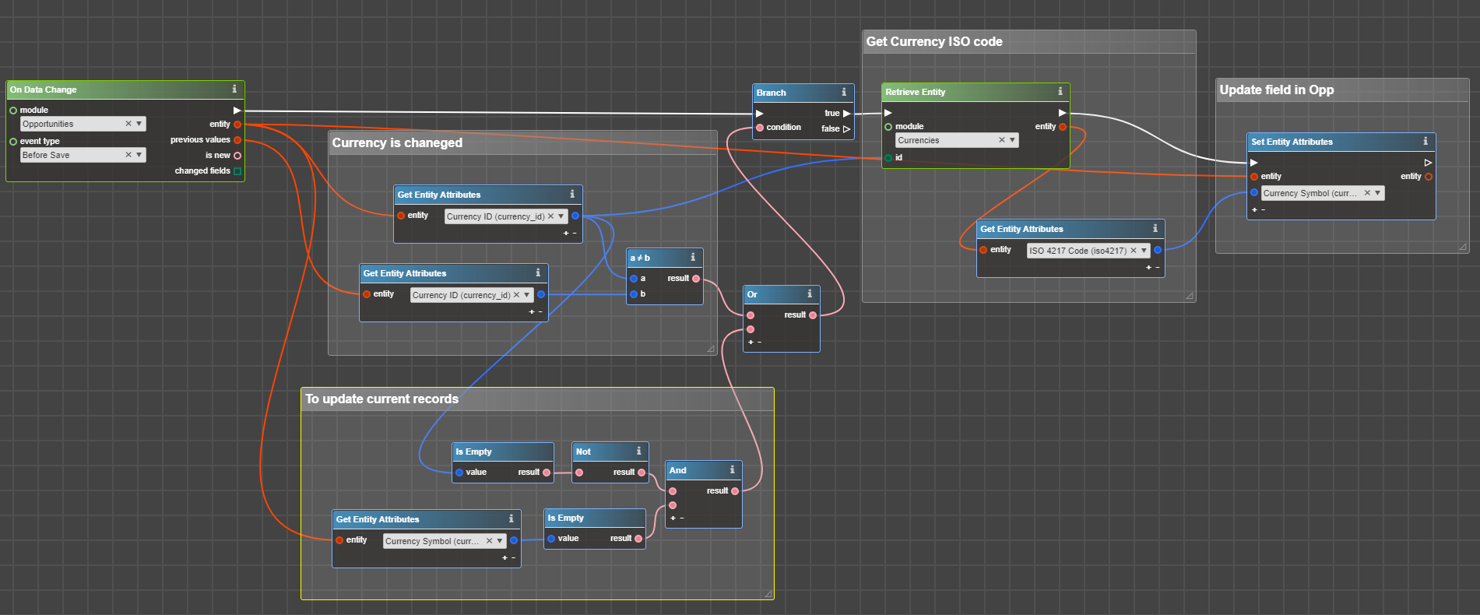Screen dimensions: 1480x615
Task: Click the And node info icon
Action: [x=732, y=469]
